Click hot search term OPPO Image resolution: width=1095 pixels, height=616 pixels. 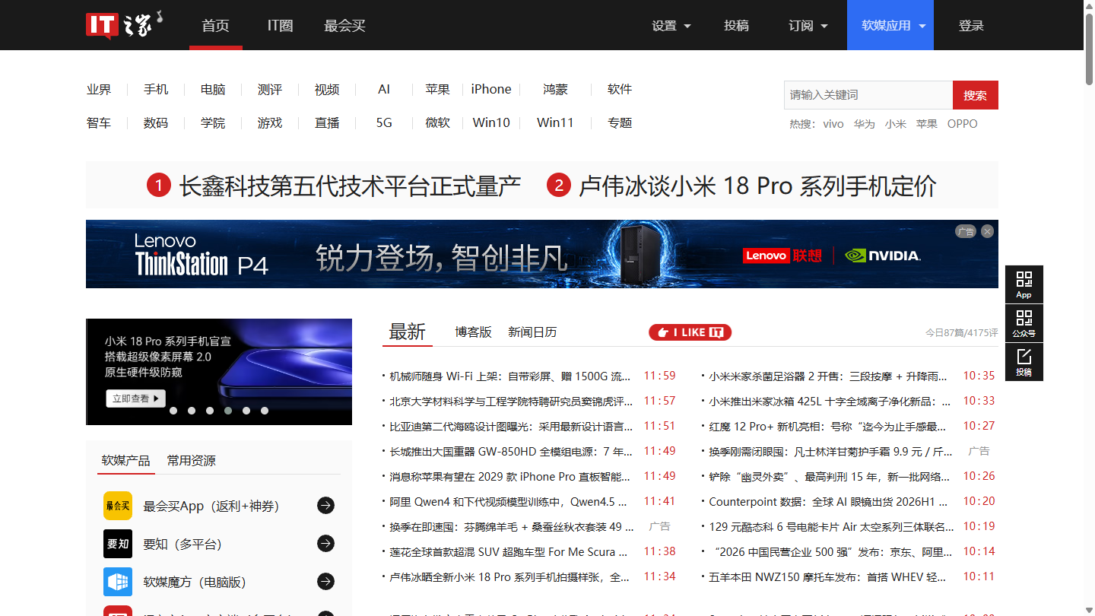point(963,124)
